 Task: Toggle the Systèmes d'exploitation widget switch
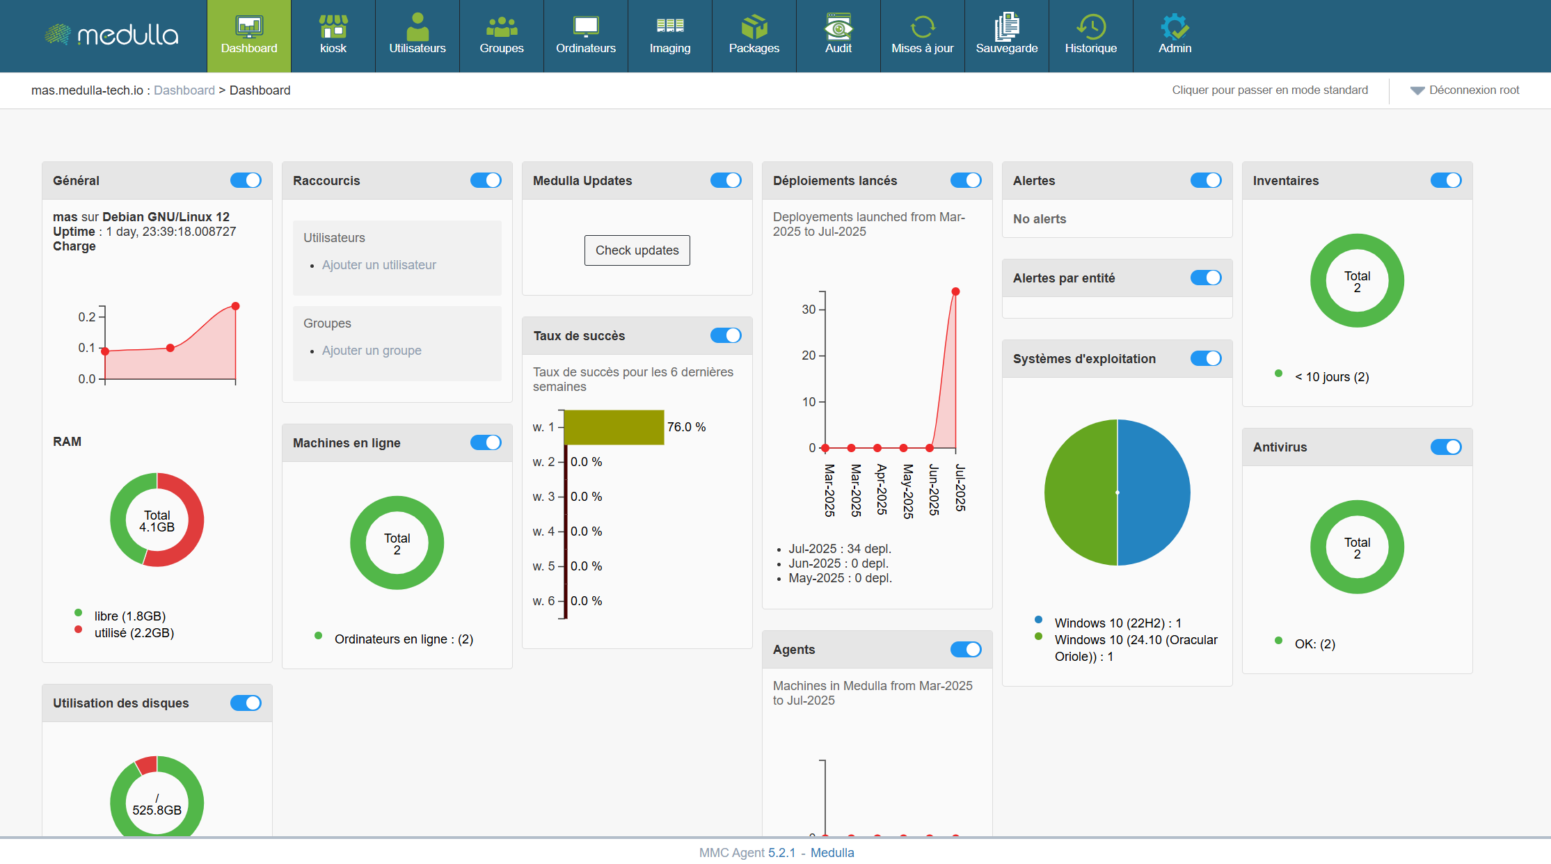coord(1206,358)
